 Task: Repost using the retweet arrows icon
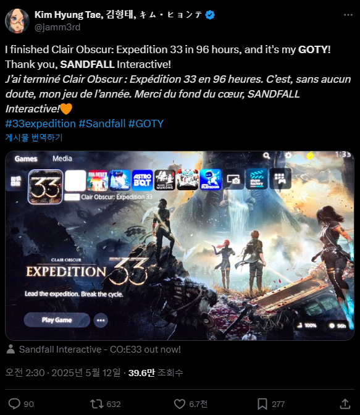pyautogui.click(x=97, y=404)
